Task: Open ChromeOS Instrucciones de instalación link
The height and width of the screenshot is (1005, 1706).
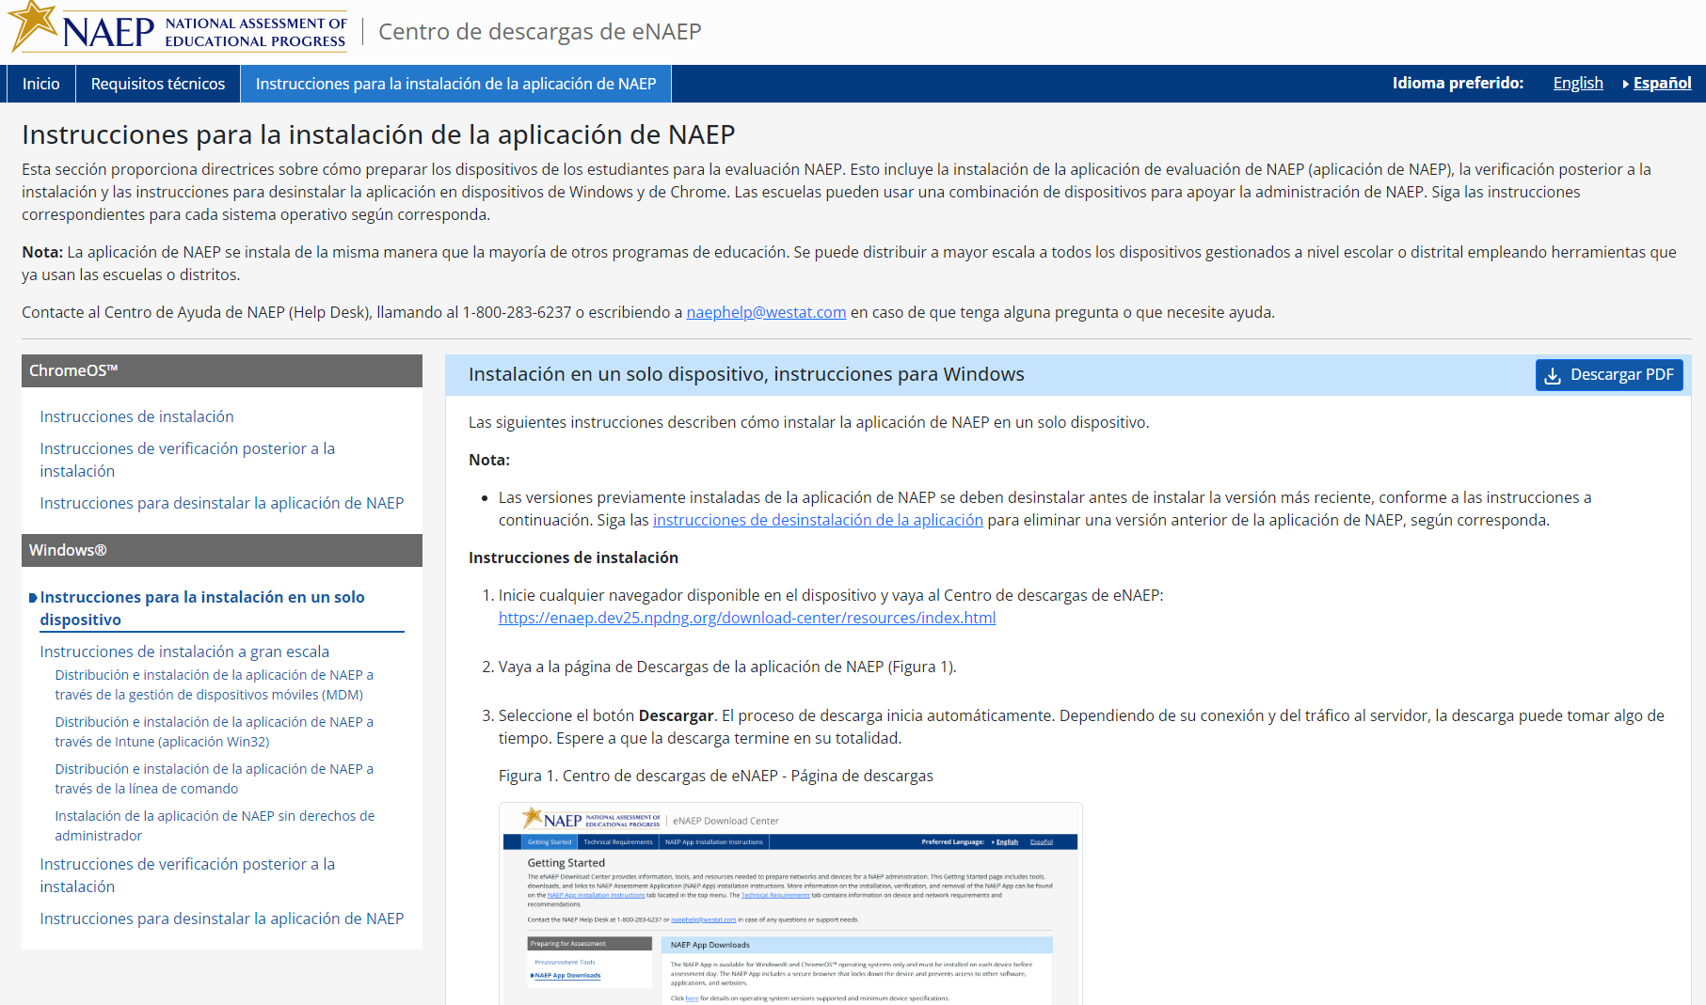Action: 136,416
